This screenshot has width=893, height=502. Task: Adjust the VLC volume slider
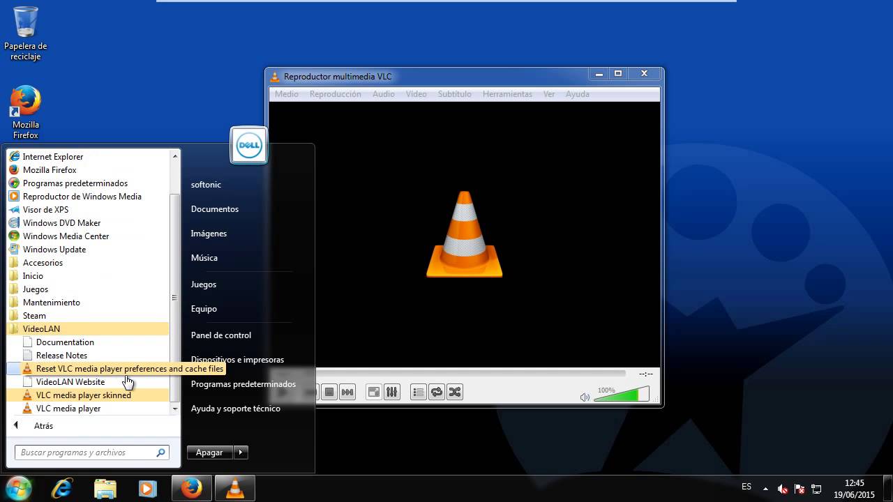621,395
